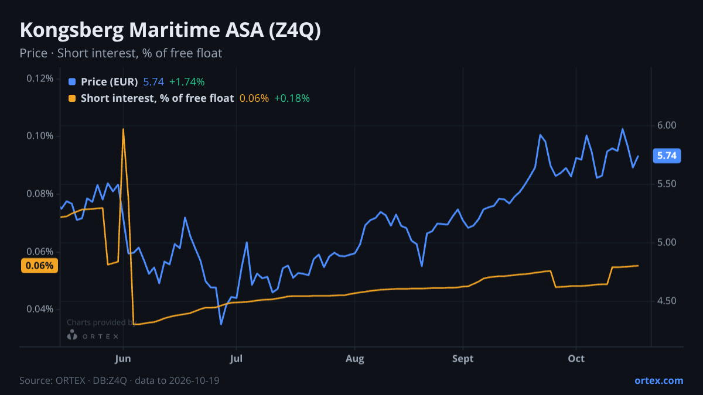Toggle the Price (EUR) legend label
Screen dimensions: 703x395
[x=109, y=82]
